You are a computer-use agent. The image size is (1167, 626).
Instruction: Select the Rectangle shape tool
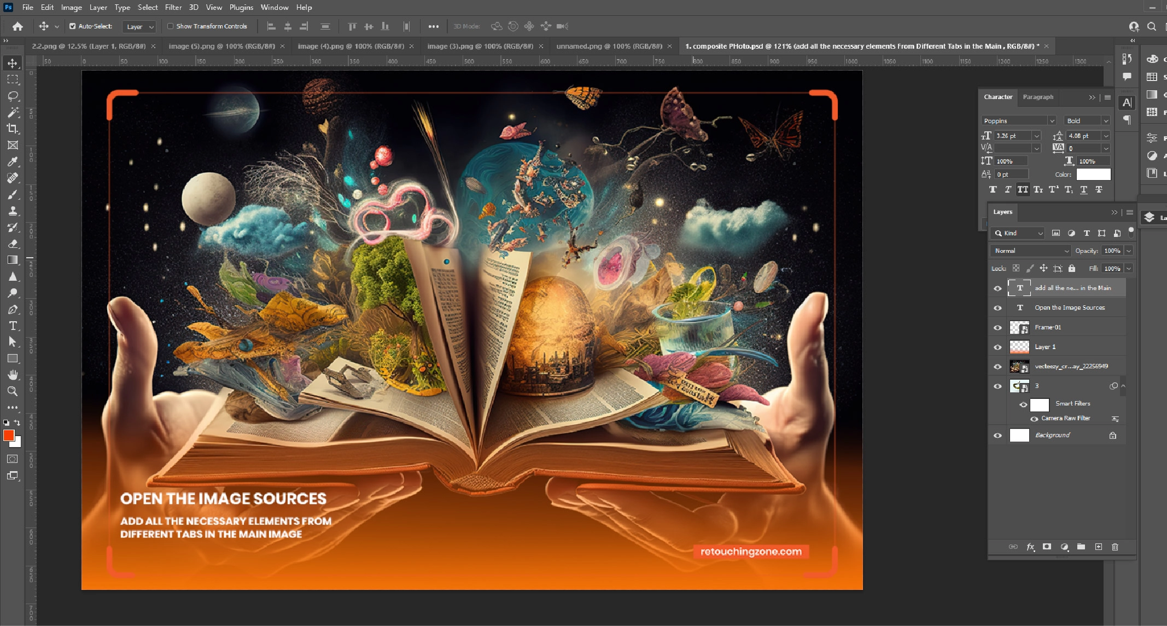[13, 358]
